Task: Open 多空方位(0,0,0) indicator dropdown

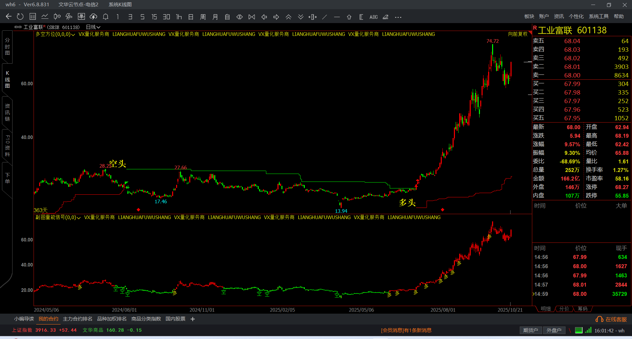Action: point(55,34)
